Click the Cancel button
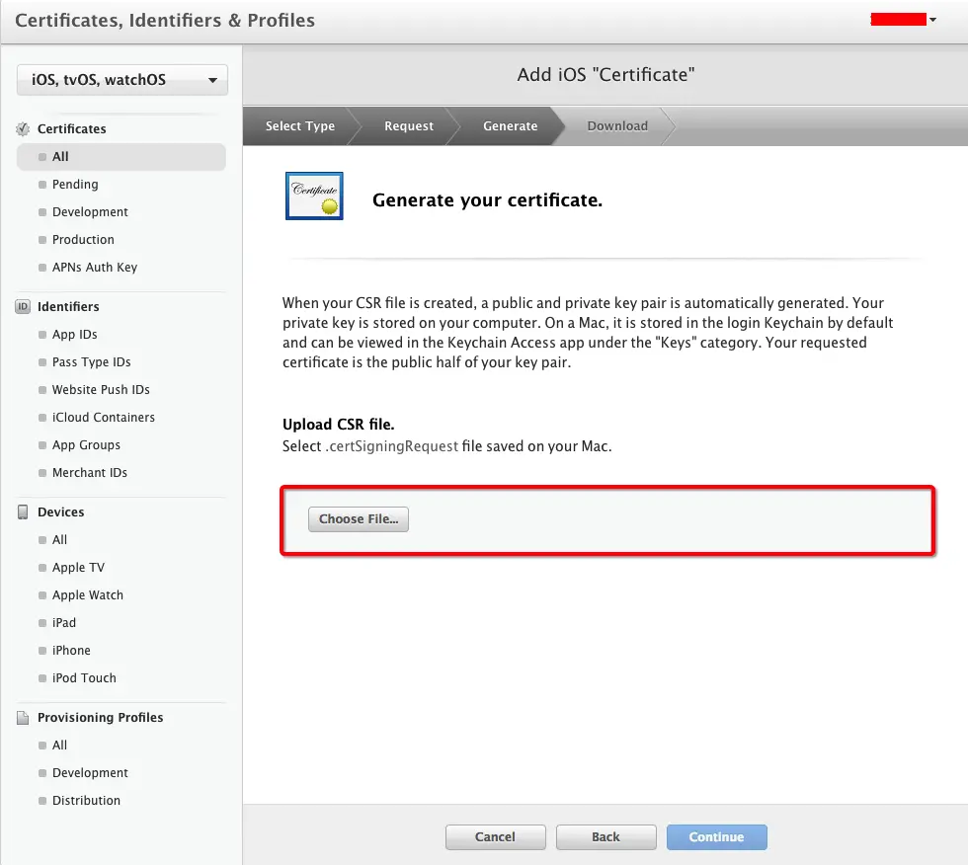Viewport: 968px width, 865px height. 496,837
